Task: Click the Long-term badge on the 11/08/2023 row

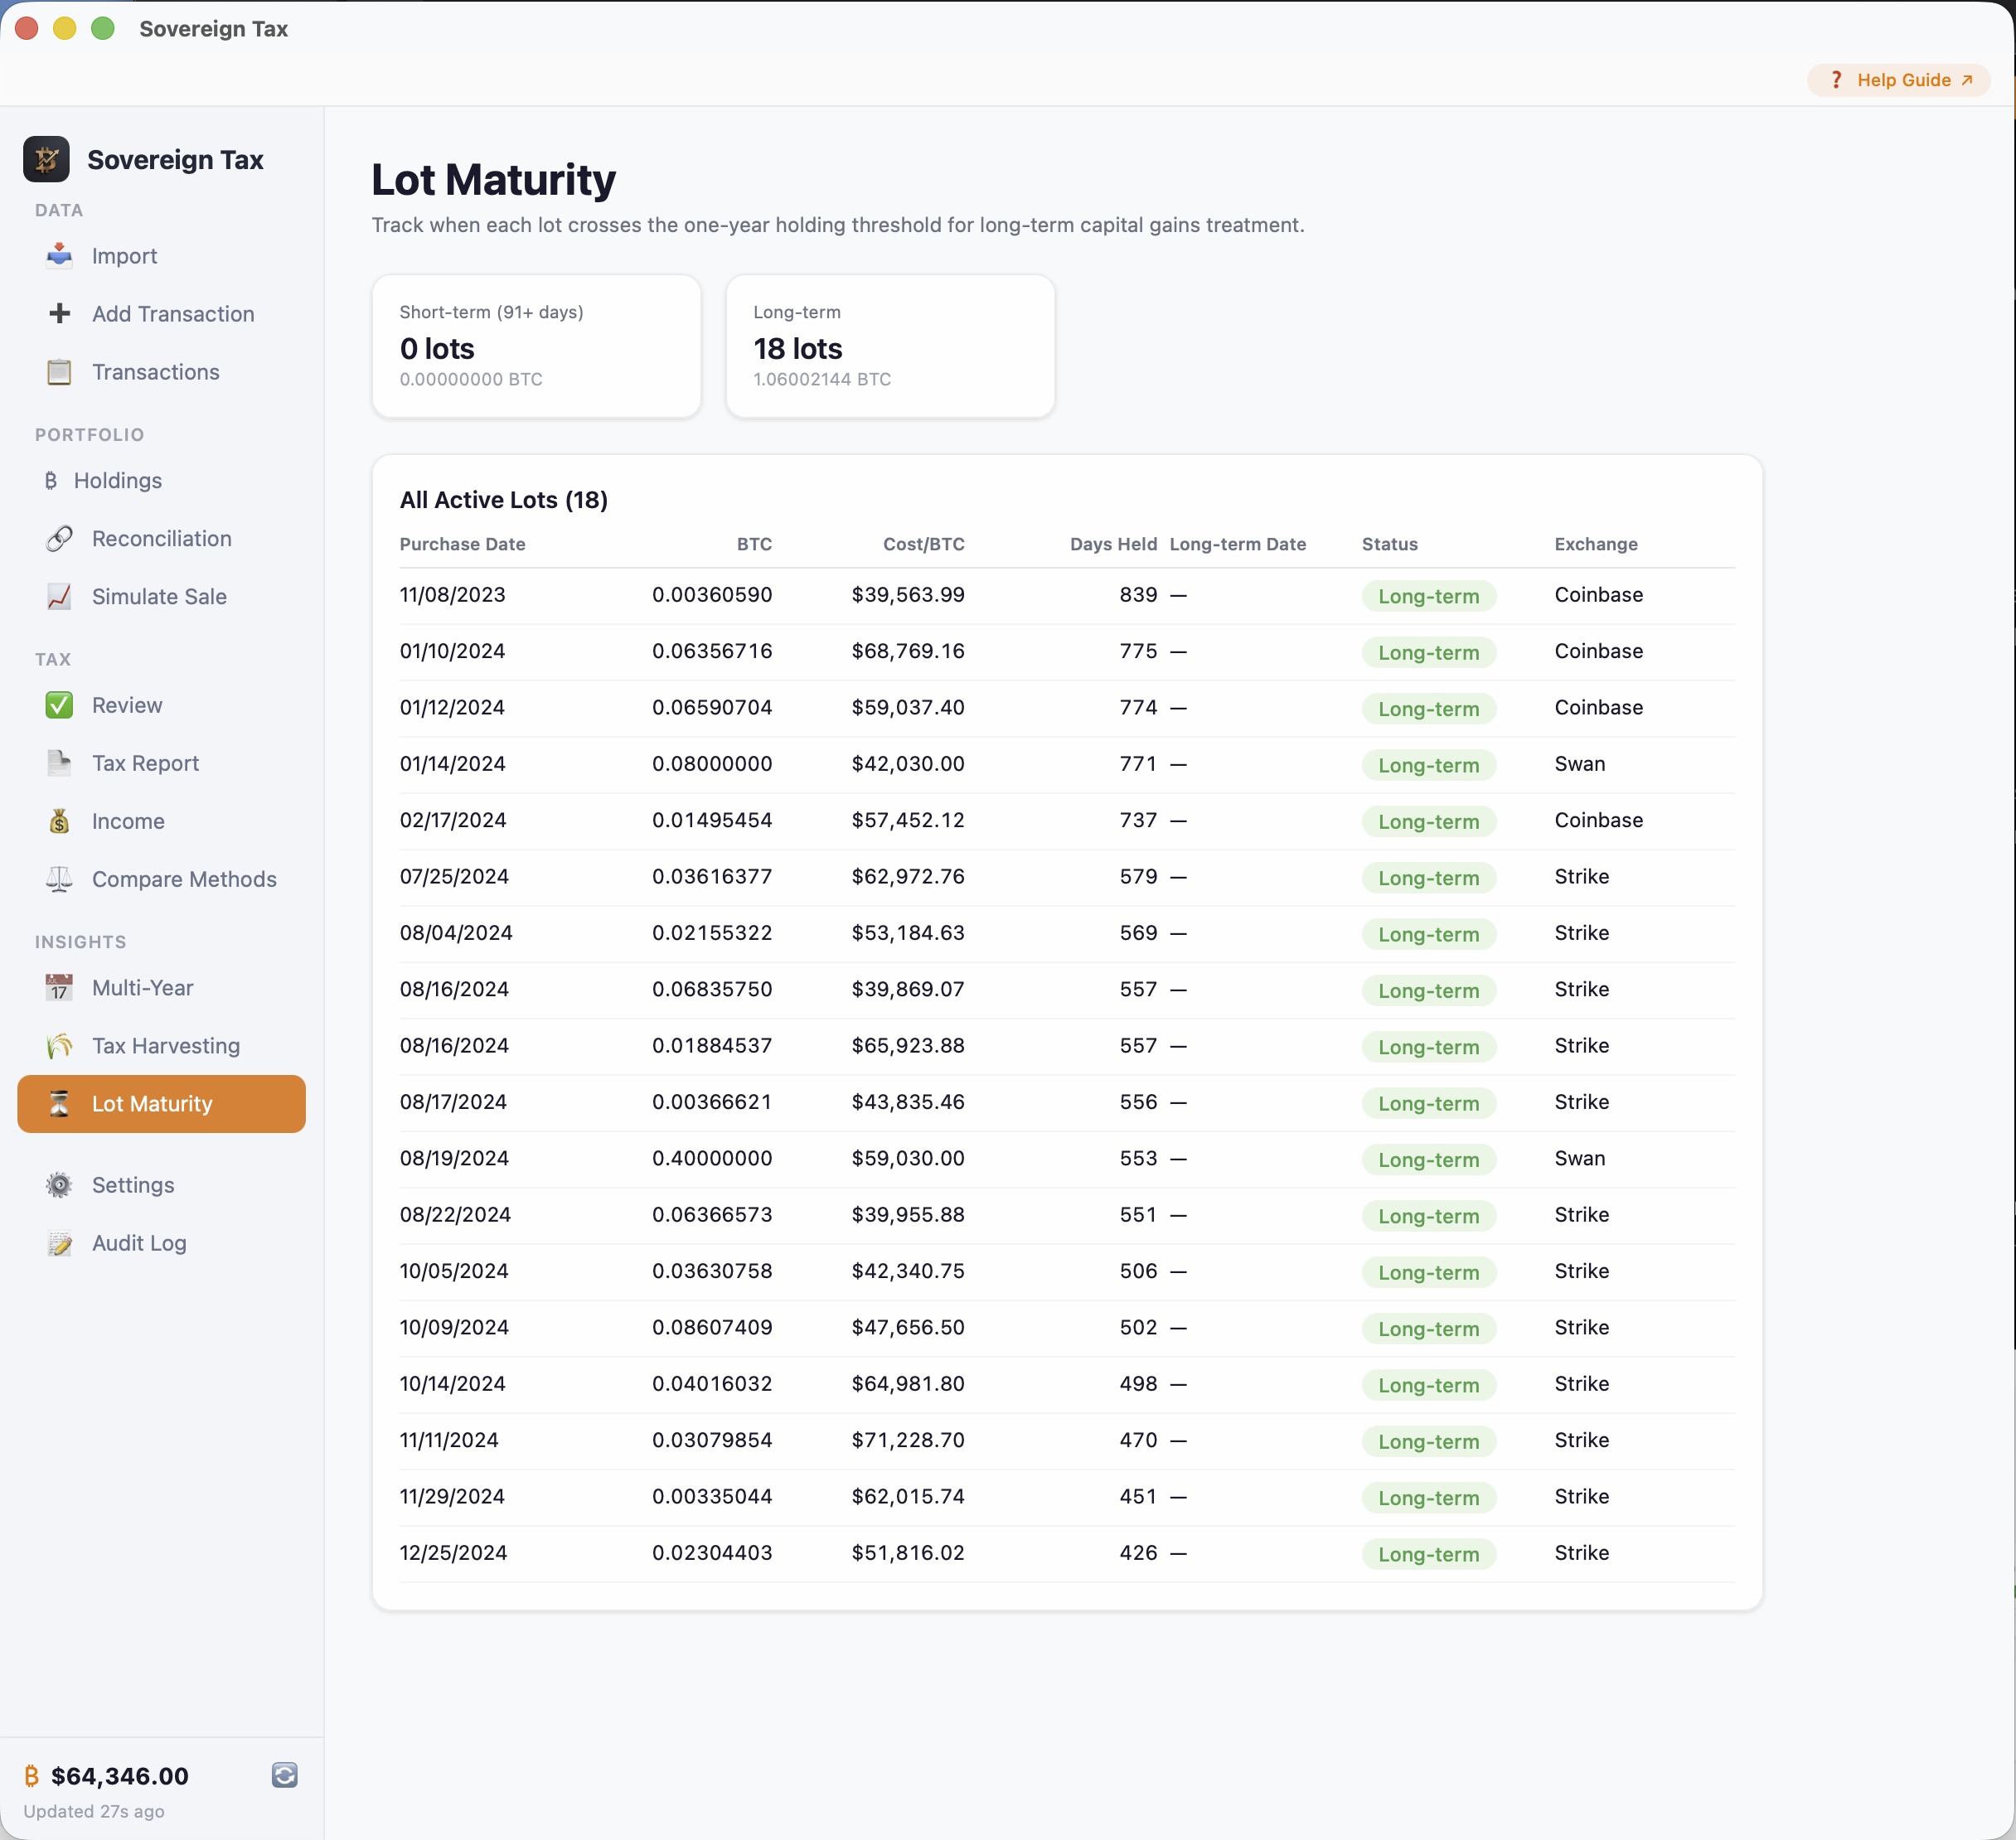Action: 1428,595
